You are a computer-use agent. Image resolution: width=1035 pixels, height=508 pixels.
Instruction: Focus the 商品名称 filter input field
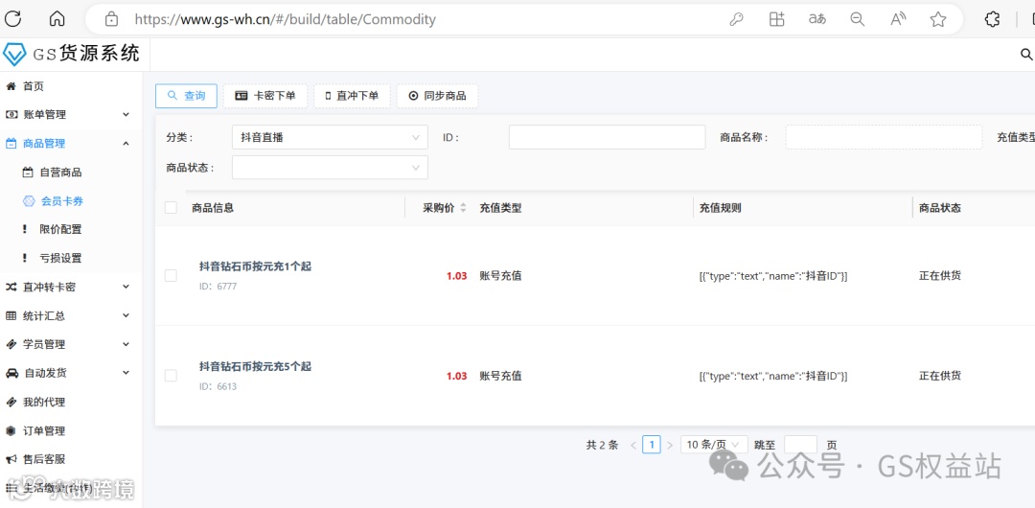click(884, 137)
